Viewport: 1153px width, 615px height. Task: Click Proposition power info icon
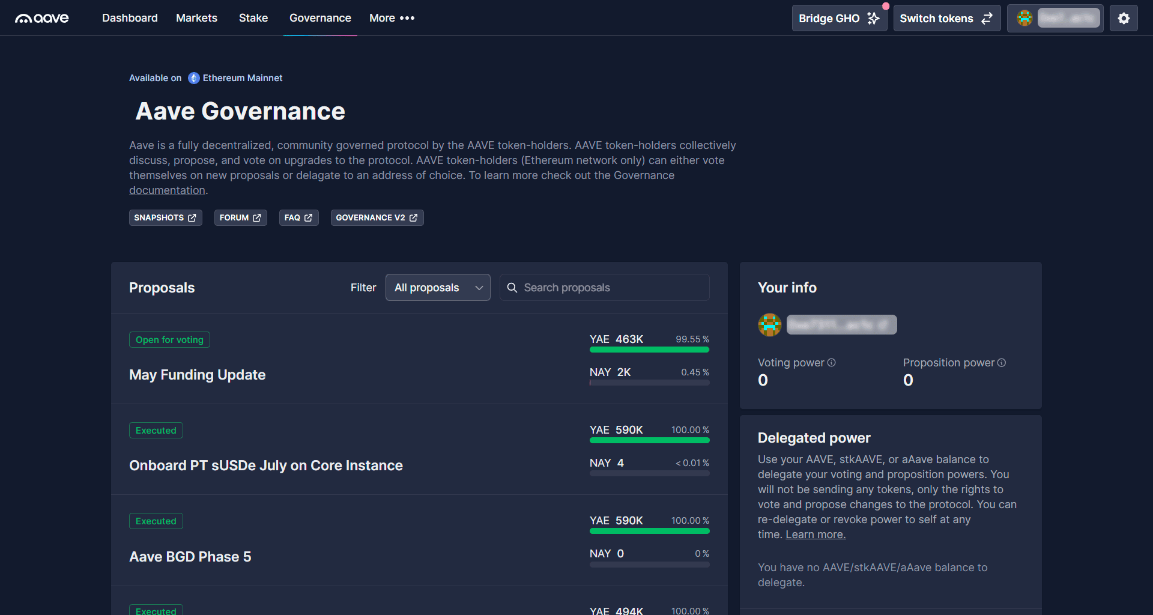(1002, 363)
